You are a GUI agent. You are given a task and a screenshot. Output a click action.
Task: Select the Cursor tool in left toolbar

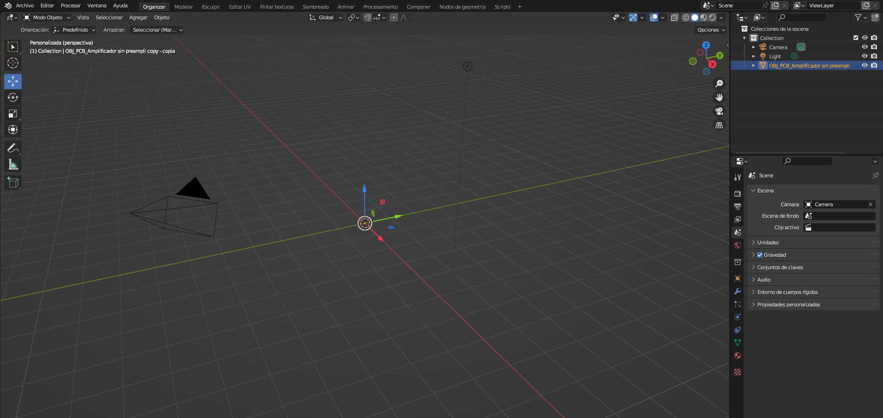pos(13,63)
